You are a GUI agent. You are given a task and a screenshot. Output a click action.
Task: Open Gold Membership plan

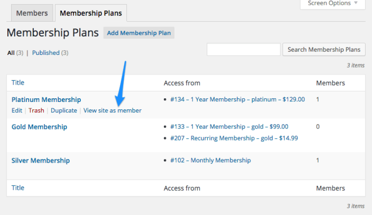39,127
